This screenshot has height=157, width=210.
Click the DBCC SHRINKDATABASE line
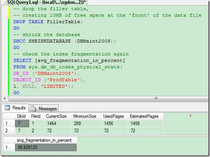(65, 41)
